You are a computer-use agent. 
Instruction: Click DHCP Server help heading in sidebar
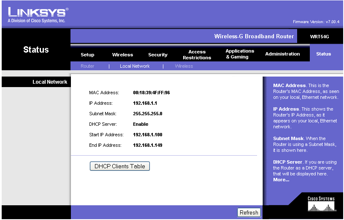(287, 162)
